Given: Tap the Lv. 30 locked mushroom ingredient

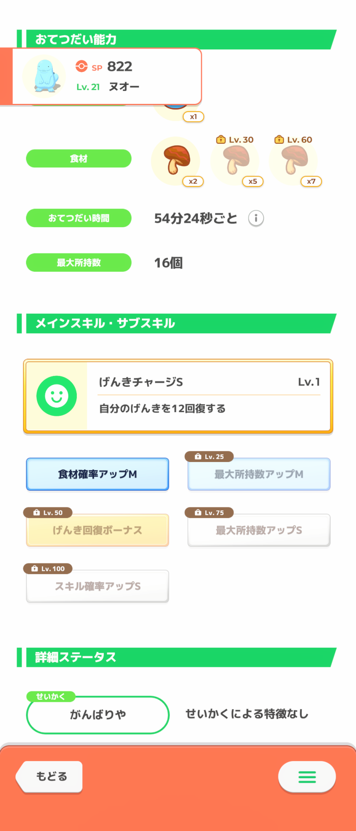Looking at the screenshot, I should (235, 160).
